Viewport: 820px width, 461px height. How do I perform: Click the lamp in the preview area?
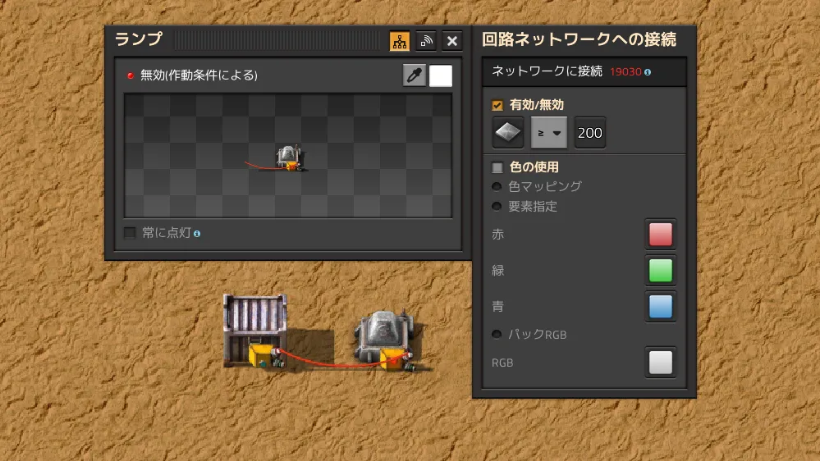(289, 157)
